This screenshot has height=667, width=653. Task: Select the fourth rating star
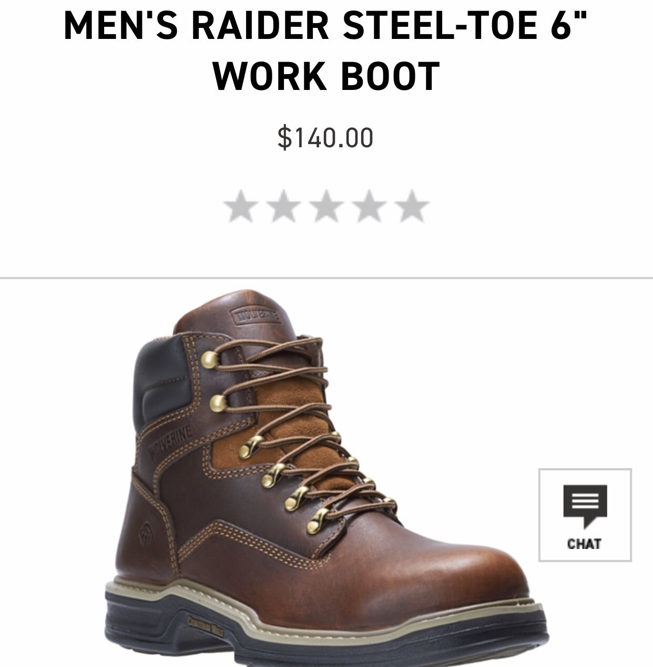[x=370, y=206]
